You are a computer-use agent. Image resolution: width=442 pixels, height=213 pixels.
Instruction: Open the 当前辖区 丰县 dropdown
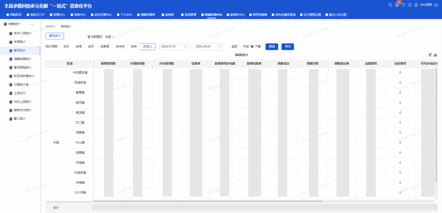click(101, 37)
